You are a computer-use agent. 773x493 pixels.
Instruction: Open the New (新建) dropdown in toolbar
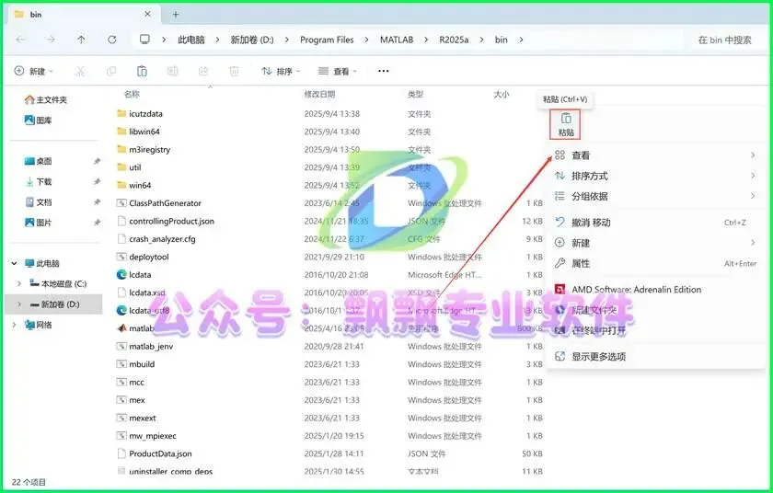pos(33,72)
